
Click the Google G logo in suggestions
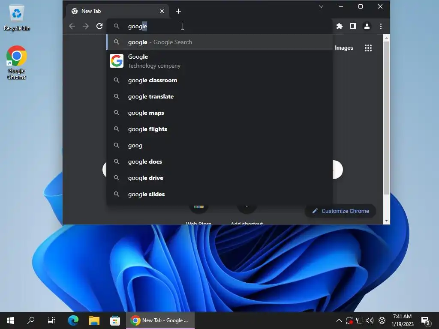click(117, 61)
